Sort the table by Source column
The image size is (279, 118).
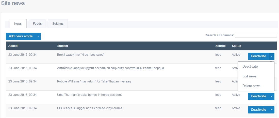coord(220,46)
